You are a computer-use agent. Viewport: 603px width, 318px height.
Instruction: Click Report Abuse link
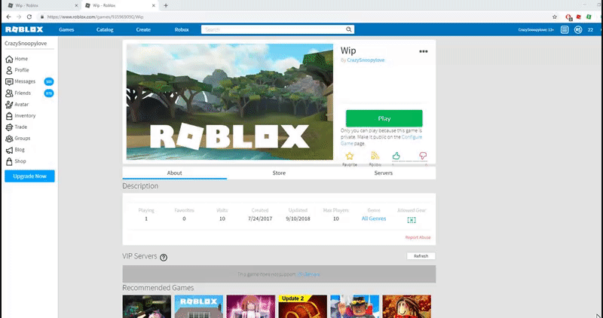click(x=418, y=237)
